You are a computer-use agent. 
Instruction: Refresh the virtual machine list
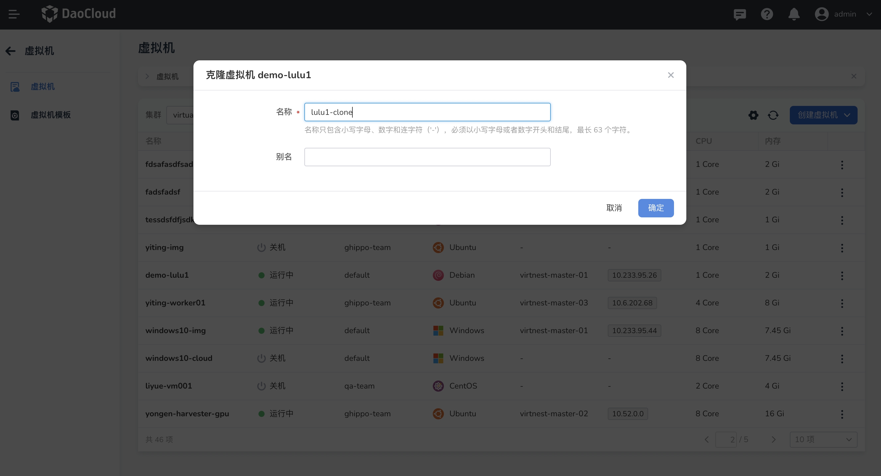coord(773,115)
